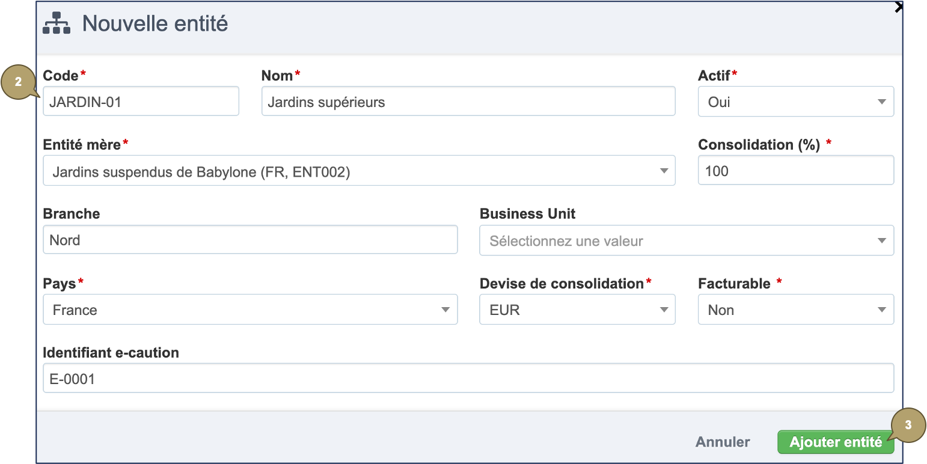Click the arrow of the Pays selector

pyautogui.click(x=445, y=310)
